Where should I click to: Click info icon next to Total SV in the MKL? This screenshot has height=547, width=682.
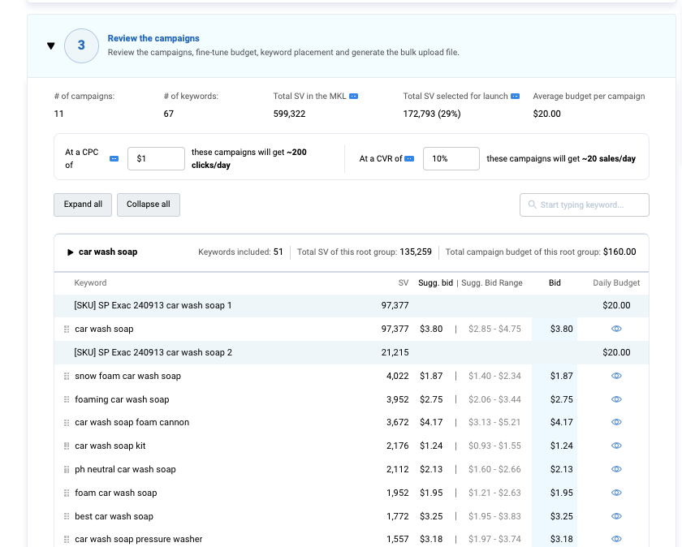tap(354, 96)
